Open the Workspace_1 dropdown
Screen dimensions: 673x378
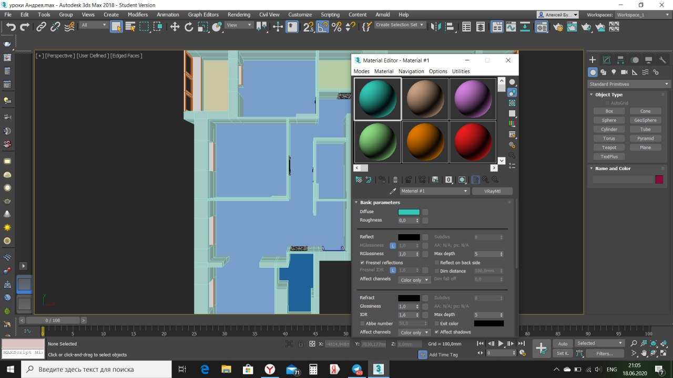643,15
